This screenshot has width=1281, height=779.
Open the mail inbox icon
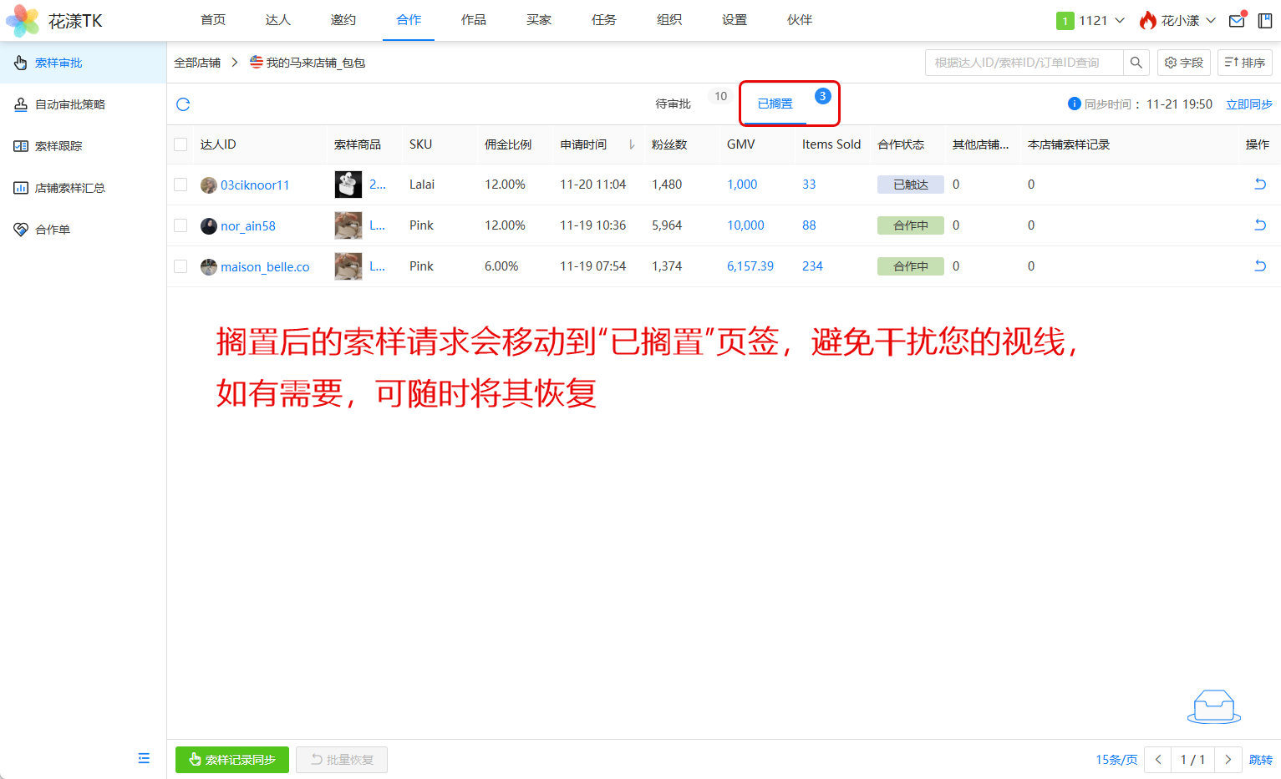pos(1237,21)
